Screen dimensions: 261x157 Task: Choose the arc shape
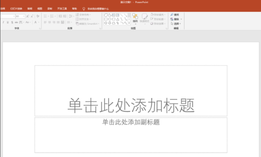122,23
